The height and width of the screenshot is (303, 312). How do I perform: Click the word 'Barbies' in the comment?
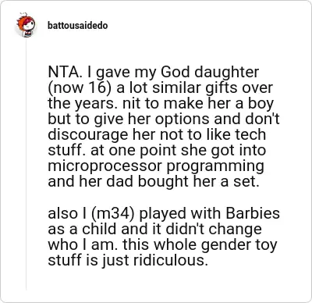point(253,213)
